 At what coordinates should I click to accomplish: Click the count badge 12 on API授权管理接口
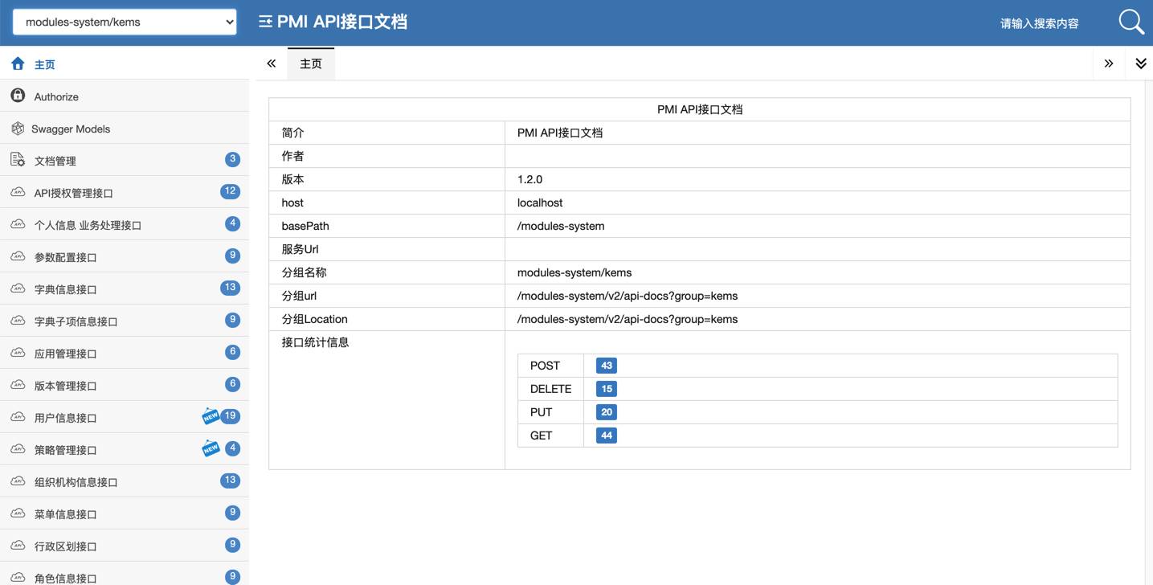(x=230, y=191)
